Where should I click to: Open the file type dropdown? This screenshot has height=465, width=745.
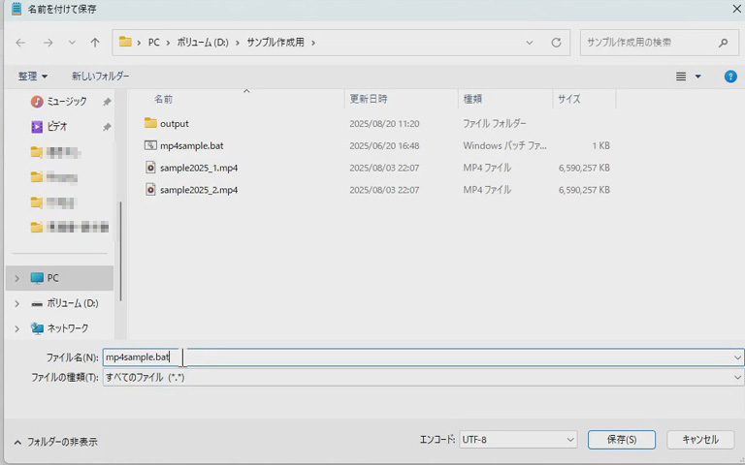tap(423, 377)
